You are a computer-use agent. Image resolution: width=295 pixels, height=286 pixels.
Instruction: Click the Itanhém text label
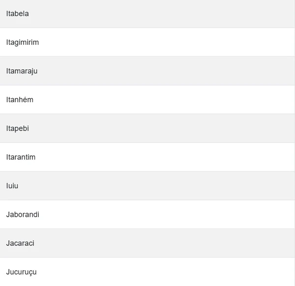point(20,100)
